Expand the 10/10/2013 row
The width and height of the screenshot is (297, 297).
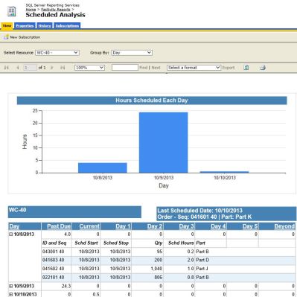pyautogui.click(x=10, y=294)
